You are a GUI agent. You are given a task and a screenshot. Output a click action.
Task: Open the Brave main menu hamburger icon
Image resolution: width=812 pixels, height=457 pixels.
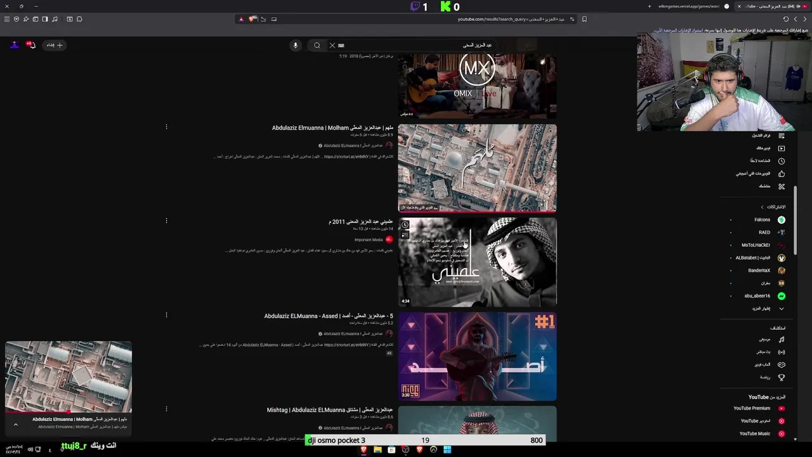7,19
